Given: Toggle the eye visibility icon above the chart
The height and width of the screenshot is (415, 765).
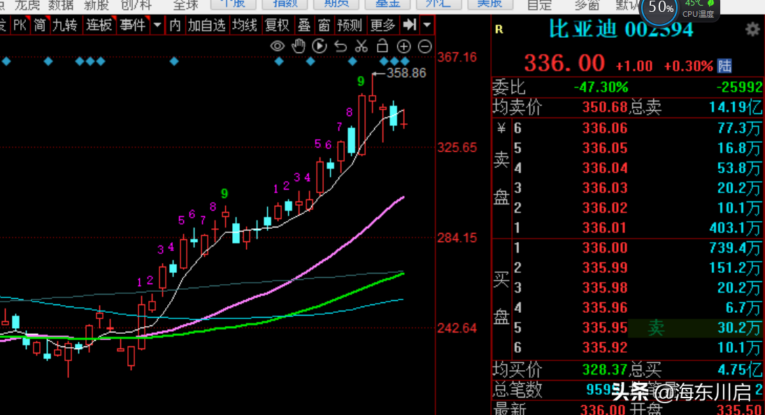Looking at the screenshot, I should [277, 46].
